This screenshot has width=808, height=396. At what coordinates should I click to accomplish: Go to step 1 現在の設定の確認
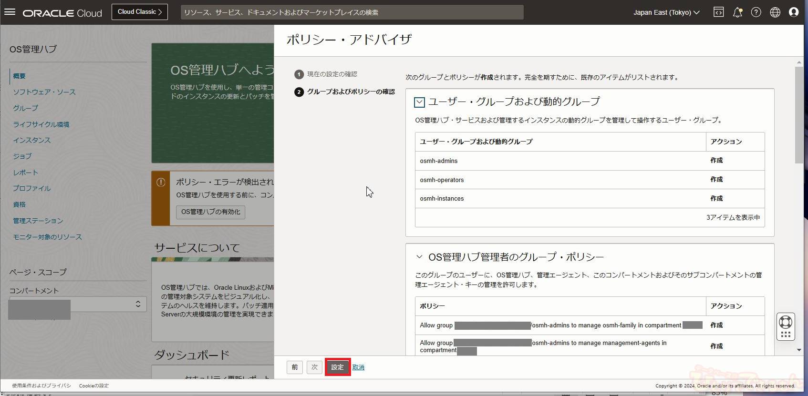point(331,74)
